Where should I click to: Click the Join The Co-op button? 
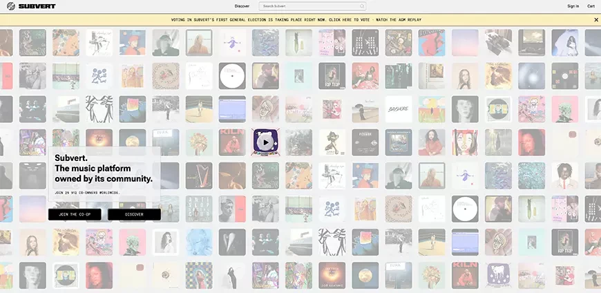pyautogui.click(x=75, y=214)
